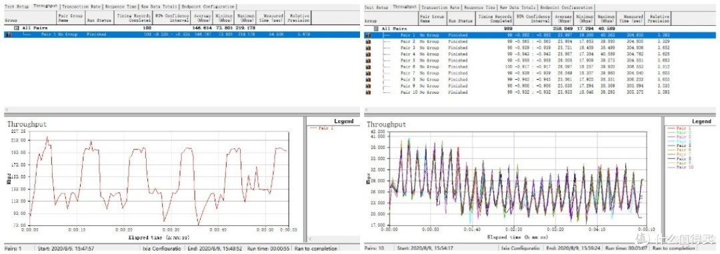Viewport: 720px width, 254px height.
Task: Click the Pair 10 row icon
Action: click(x=368, y=92)
